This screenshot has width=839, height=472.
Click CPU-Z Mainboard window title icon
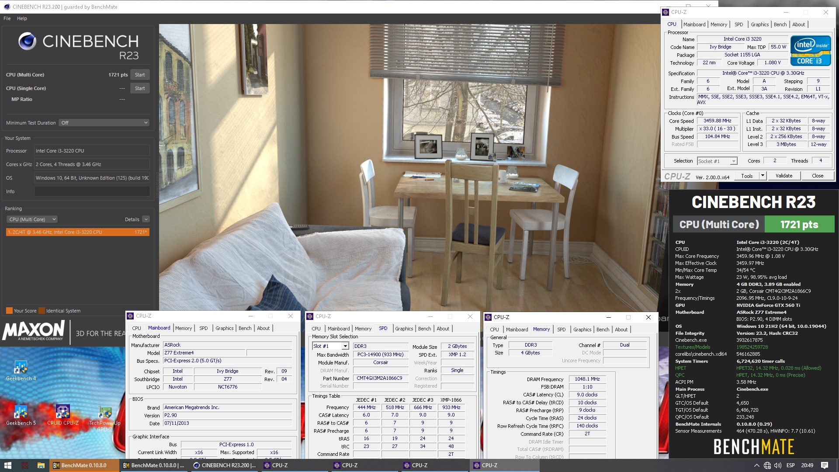coord(130,316)
